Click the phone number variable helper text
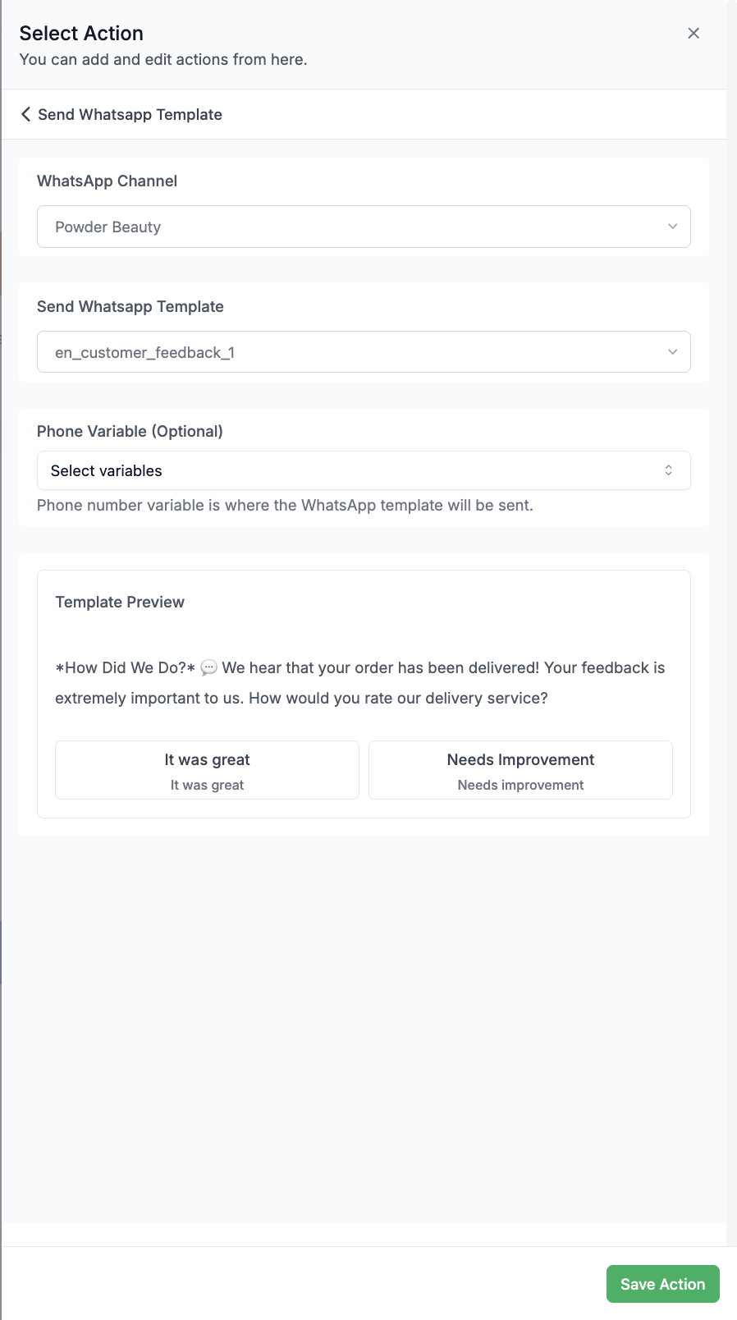 (x=285, y=506)
